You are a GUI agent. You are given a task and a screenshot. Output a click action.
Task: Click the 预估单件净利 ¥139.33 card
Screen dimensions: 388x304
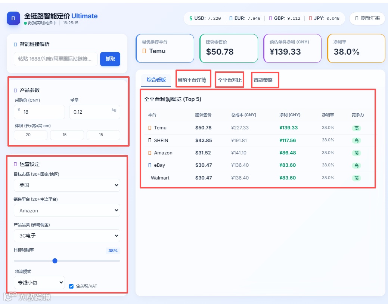292,48
